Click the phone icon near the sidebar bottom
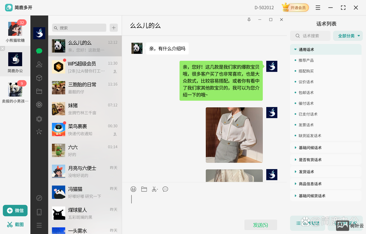The image size is (366, 234). [39, 212]
